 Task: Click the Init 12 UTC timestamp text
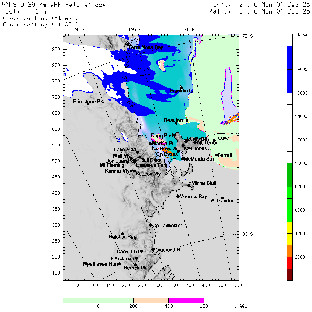[x=261, y=5]
